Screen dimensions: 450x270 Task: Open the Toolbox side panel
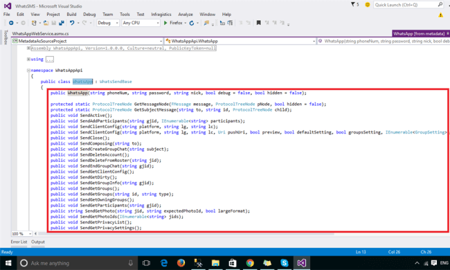[5, 37]
